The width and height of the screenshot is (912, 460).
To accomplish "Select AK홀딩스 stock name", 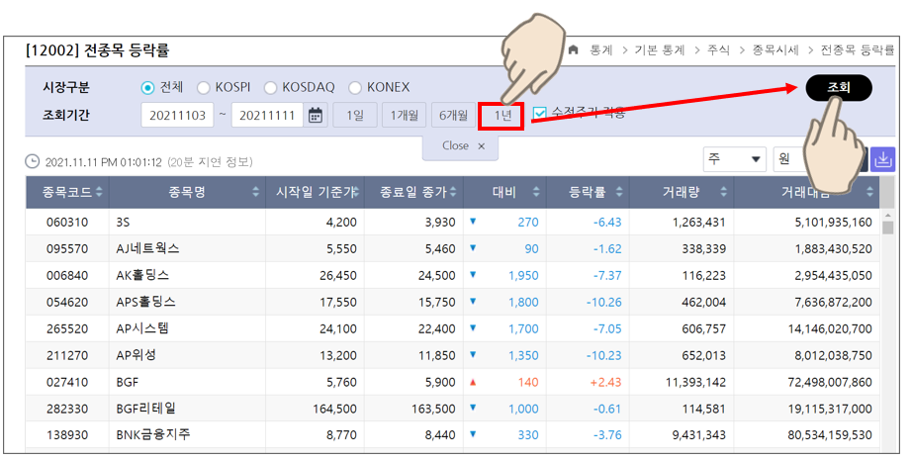I will point(142,275).
